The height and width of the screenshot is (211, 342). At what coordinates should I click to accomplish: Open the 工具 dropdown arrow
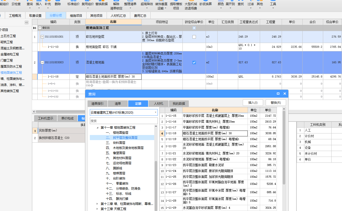click(273, 8)
